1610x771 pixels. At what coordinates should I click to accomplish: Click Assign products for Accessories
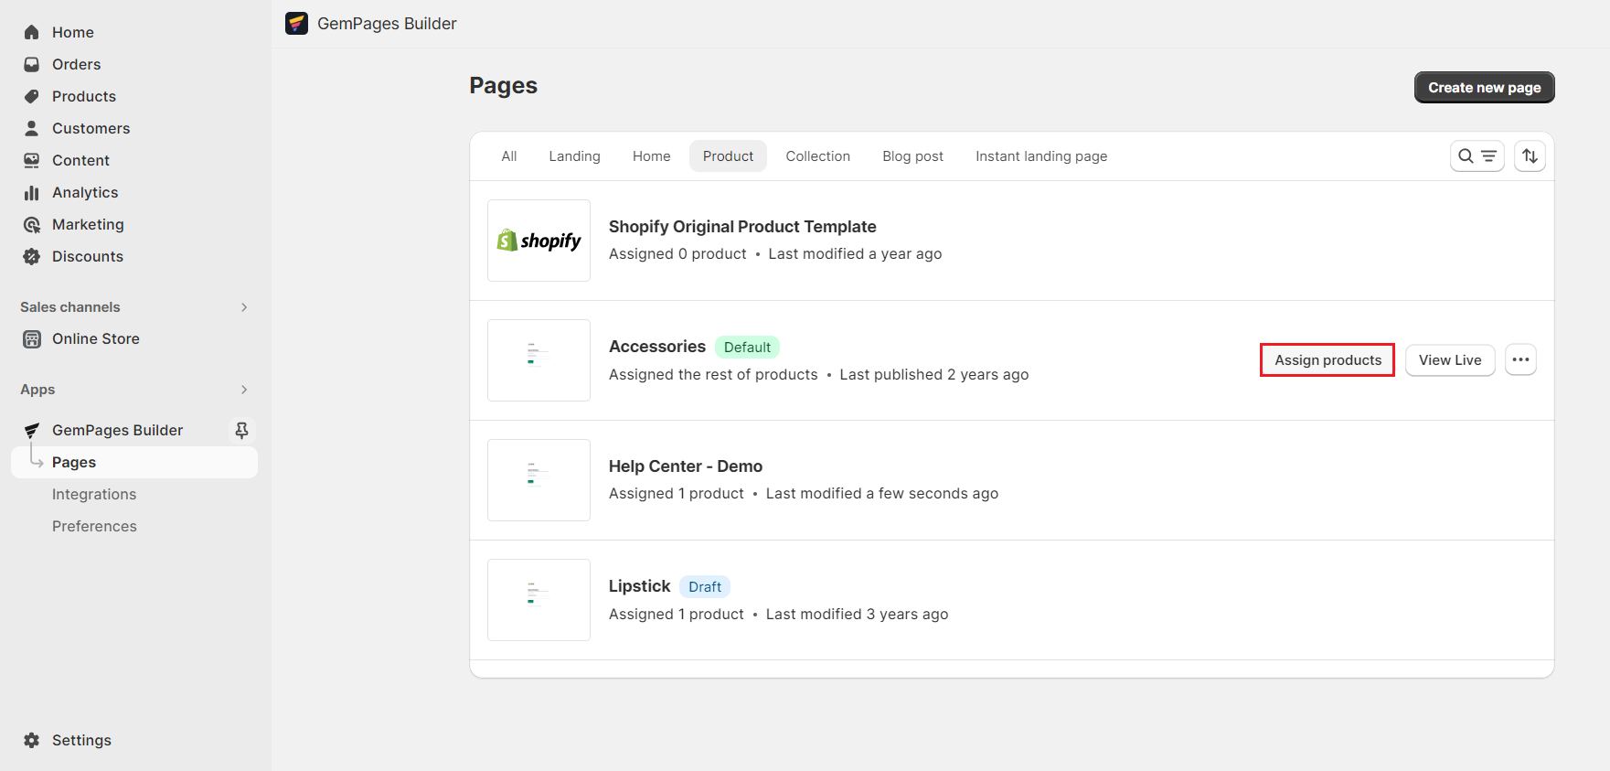(1327, 360)
